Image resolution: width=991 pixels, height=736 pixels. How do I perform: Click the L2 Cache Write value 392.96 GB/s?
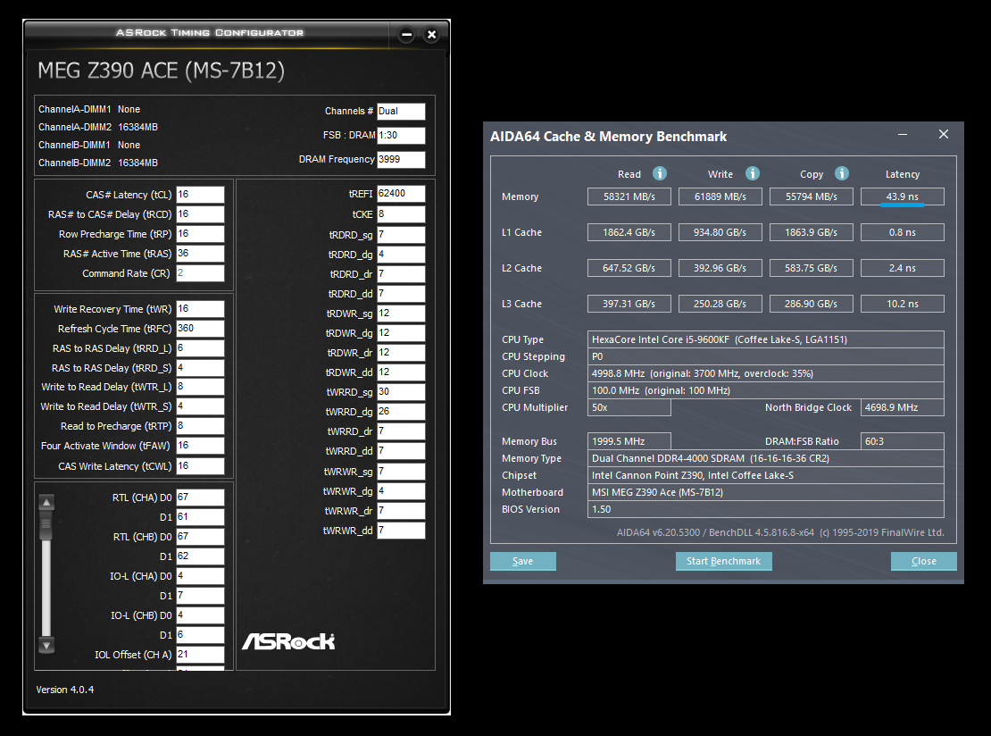720,268
